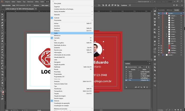Viewport: 185px width, 111px height.
Task: Select the Eraser tool
Action: pos(2,41)
